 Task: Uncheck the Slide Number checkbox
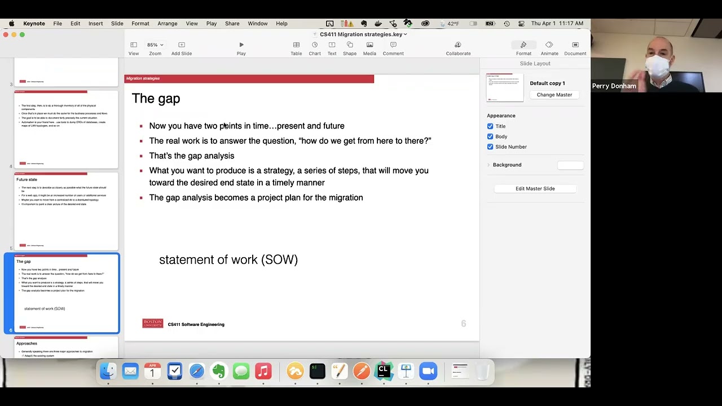coord(490,147)
